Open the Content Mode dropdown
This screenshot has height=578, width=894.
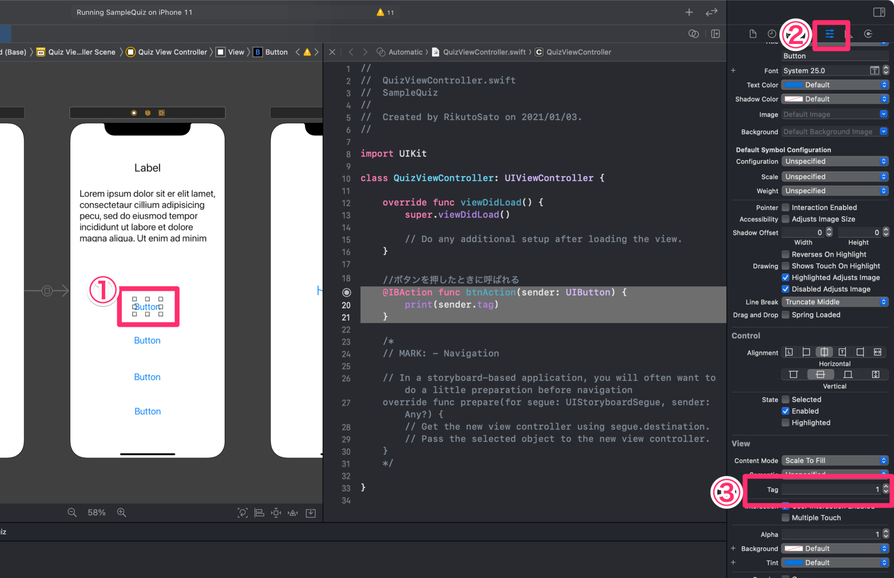tap(835, 460)
